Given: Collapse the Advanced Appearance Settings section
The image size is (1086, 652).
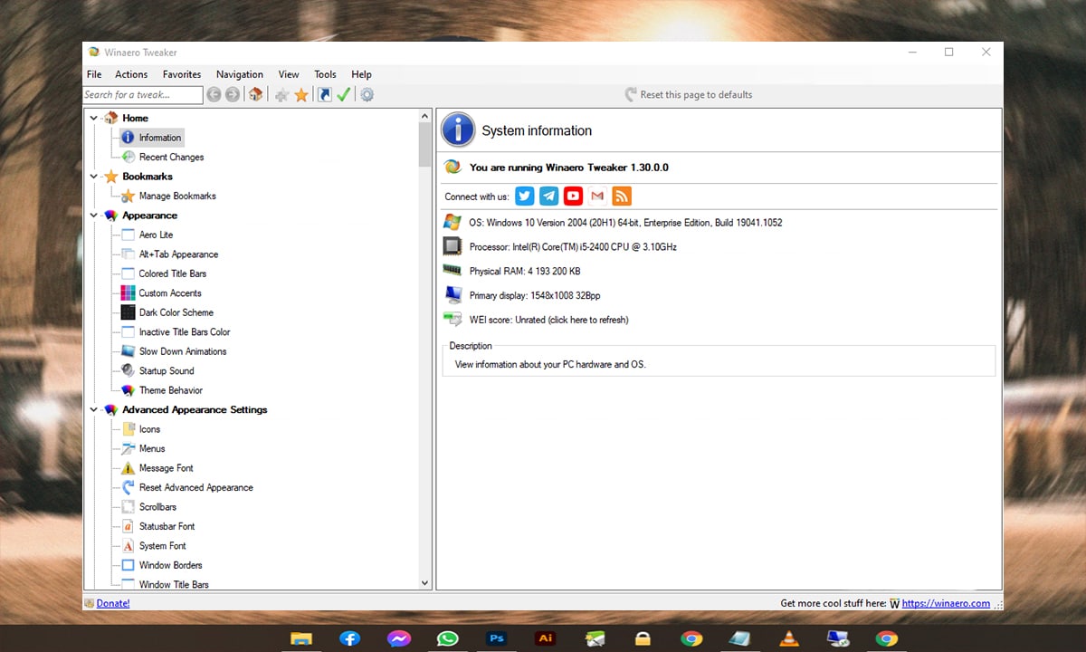Looking at the screenshot, I should click(93, 409).
